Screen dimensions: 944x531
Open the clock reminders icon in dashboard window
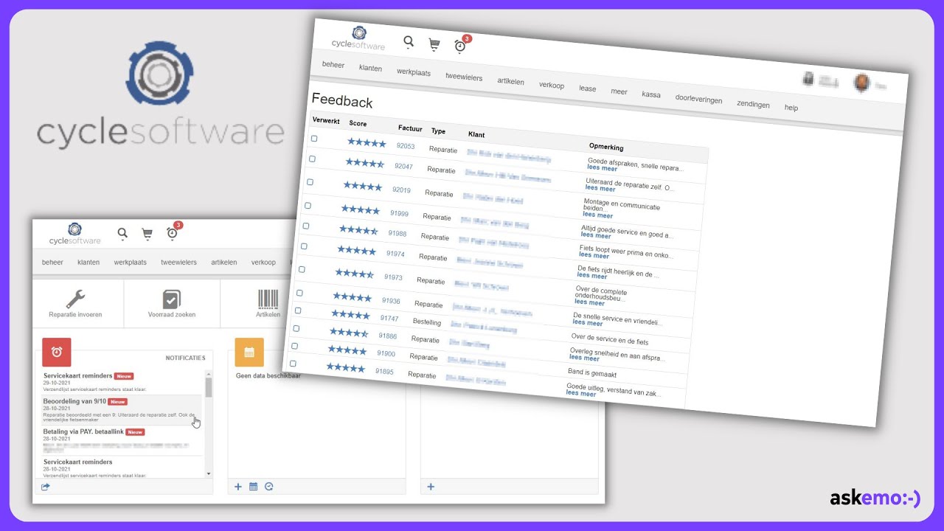tap(172, 234)
